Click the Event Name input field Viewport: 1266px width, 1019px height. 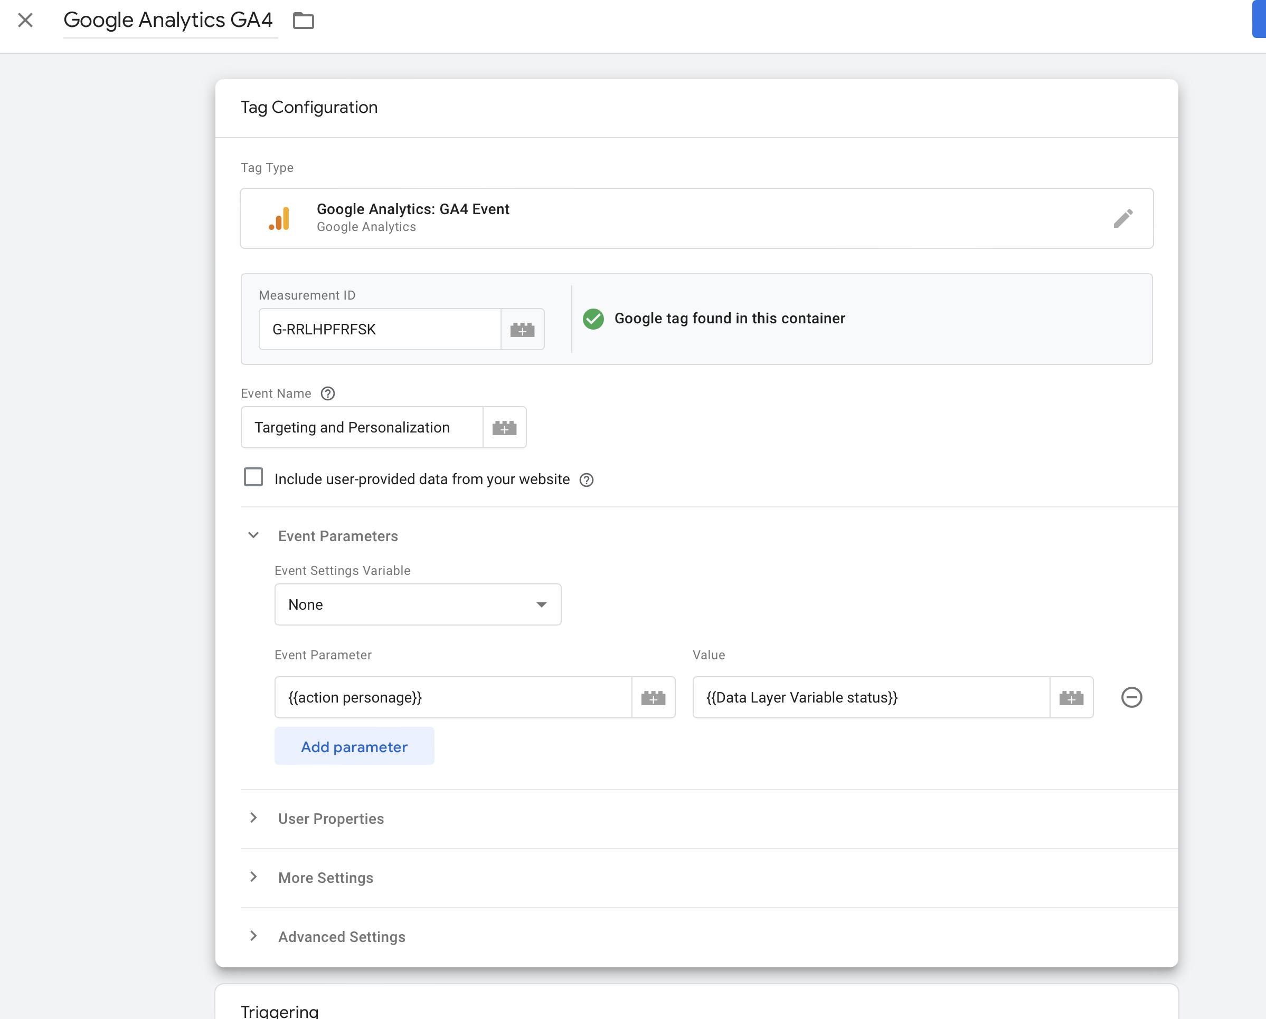tap(362, 427)
